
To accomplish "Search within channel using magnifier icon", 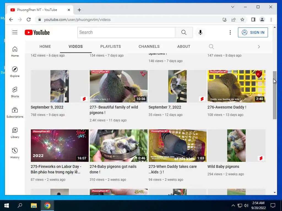I will point(211,47).
